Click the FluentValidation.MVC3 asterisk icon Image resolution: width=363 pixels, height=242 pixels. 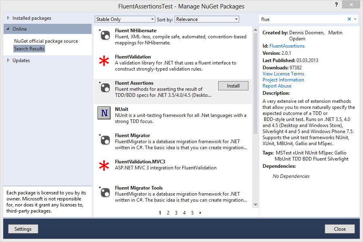[x=104, y=165]
